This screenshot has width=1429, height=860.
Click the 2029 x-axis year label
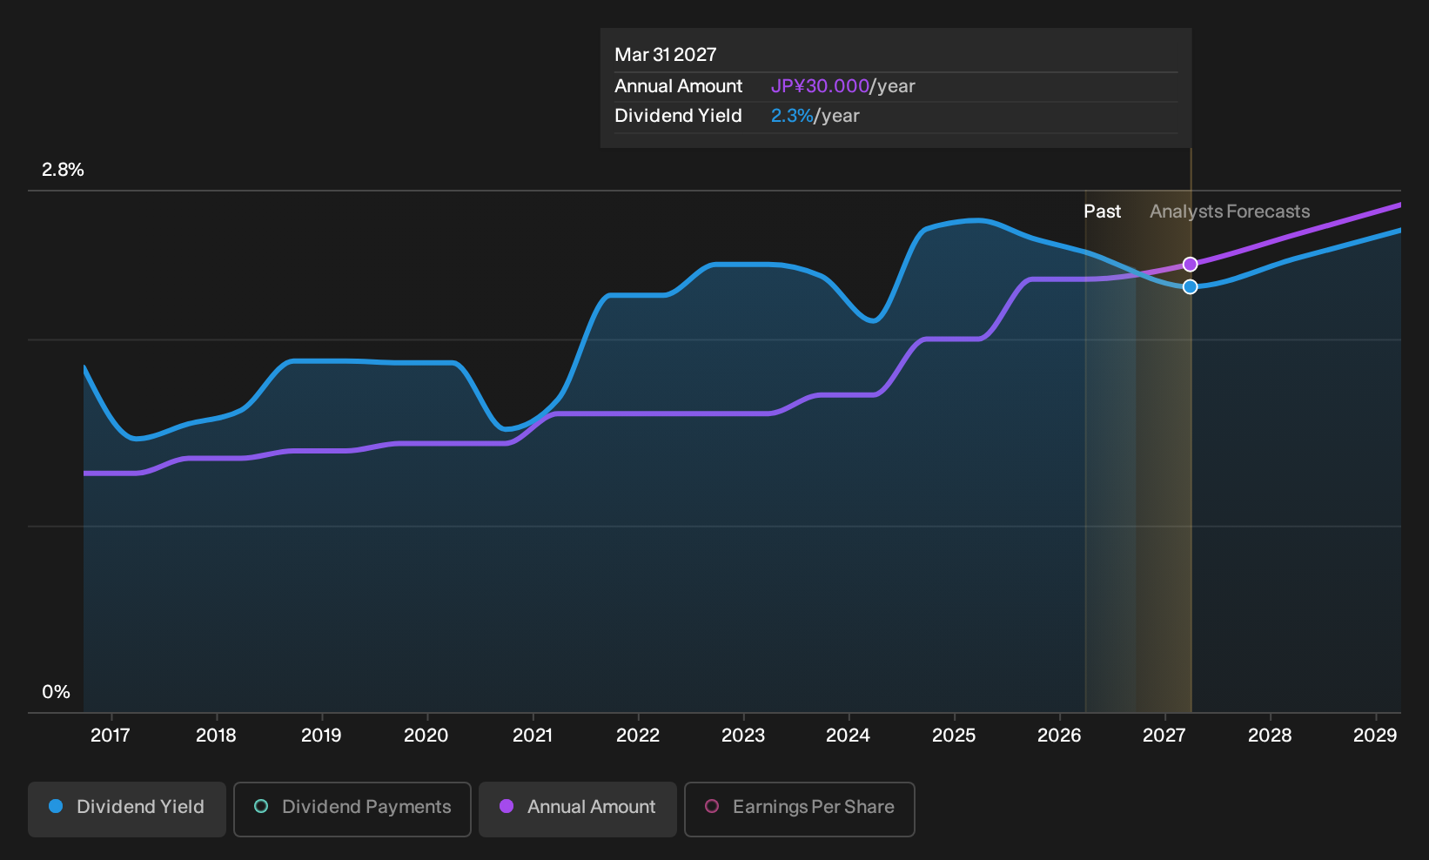pos(1375,736)
